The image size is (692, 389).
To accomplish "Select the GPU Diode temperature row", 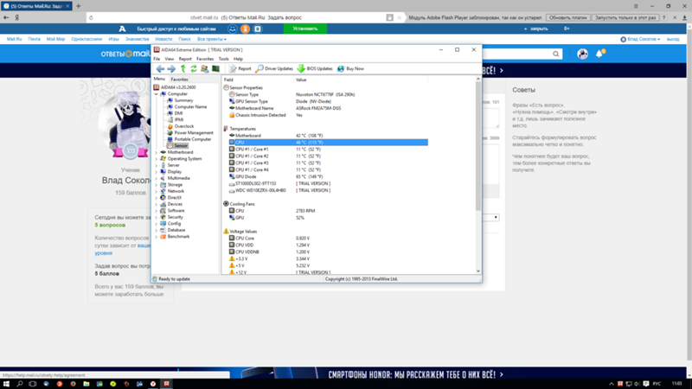I will tap(325, 177).
